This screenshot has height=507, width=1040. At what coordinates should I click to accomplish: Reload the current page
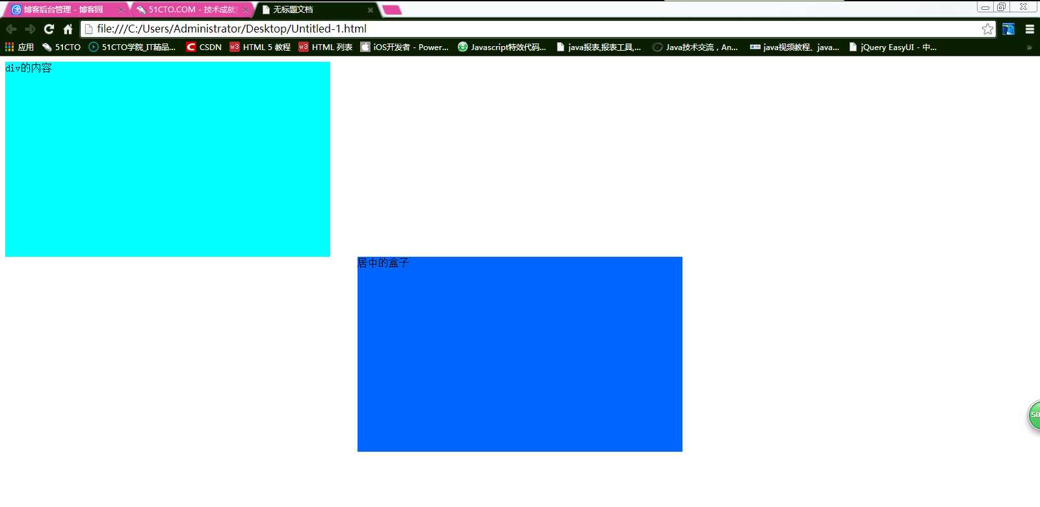pyautogui.click(x=49, y=29)
